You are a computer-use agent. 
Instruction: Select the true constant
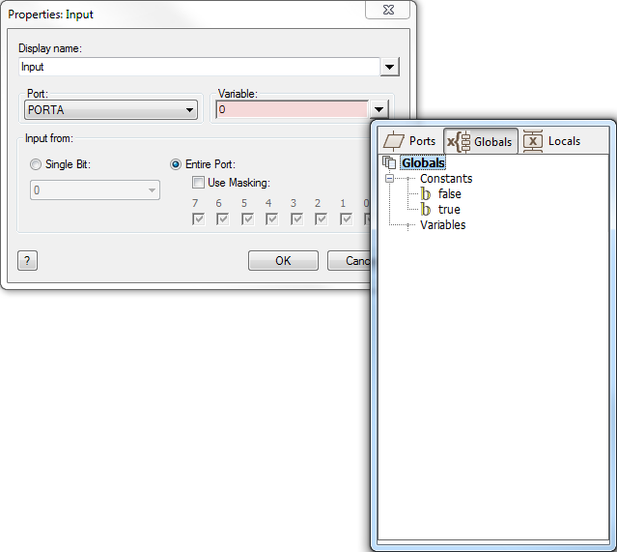[449, 209]
